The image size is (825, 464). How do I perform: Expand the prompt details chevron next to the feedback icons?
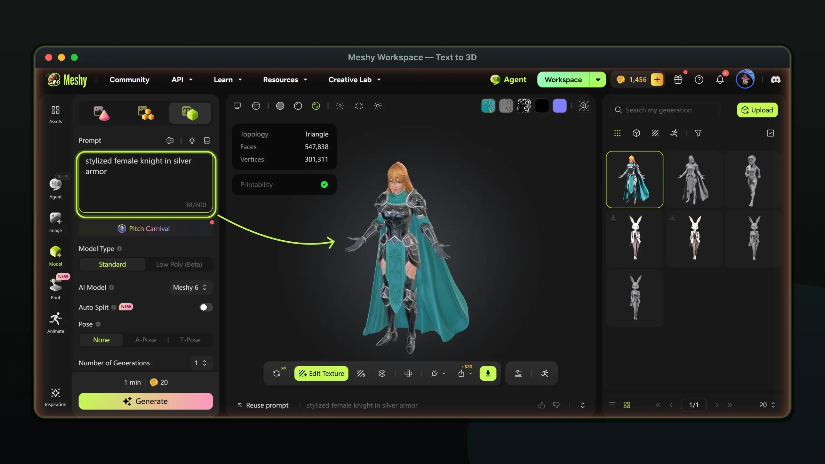tap(583, 405)
